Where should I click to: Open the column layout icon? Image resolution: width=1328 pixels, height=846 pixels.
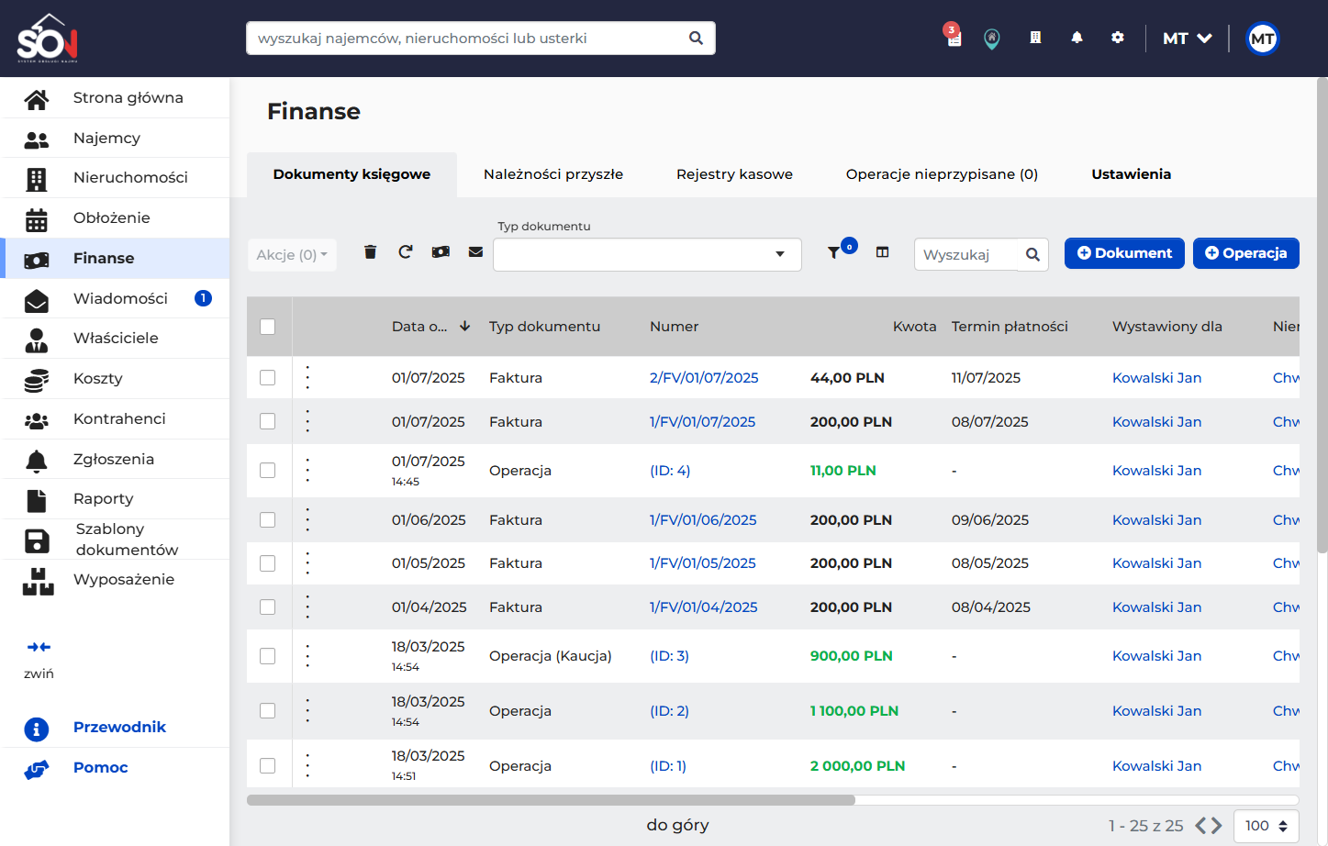coord(882,252)
